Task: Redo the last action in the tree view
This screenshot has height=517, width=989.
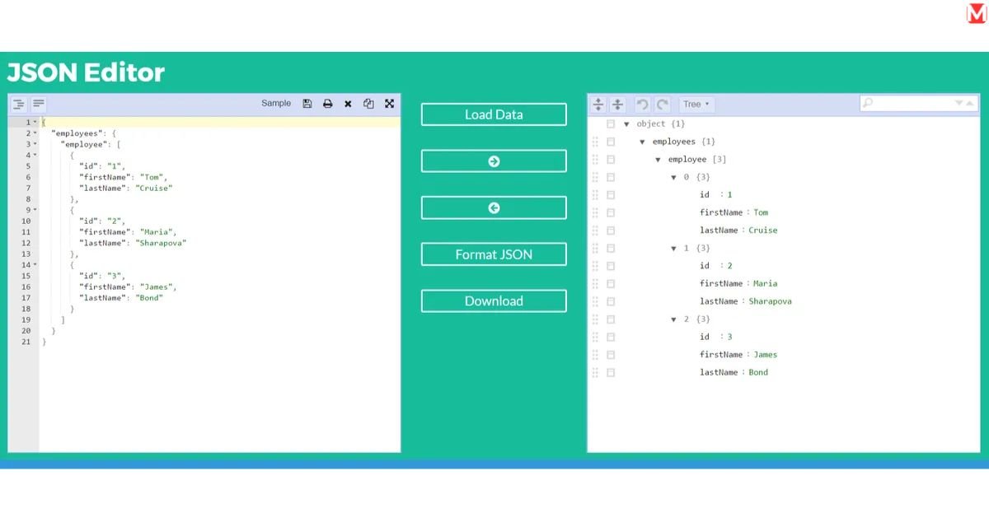Action: pyautogui.click(x=662, y=105)
